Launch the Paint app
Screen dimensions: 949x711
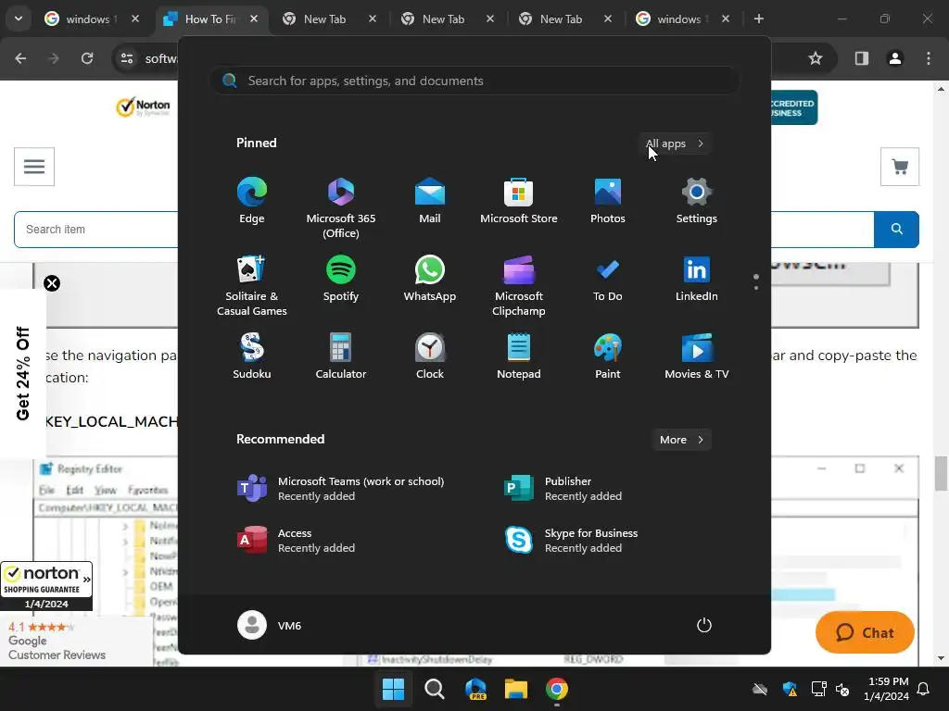pos(608,356)
